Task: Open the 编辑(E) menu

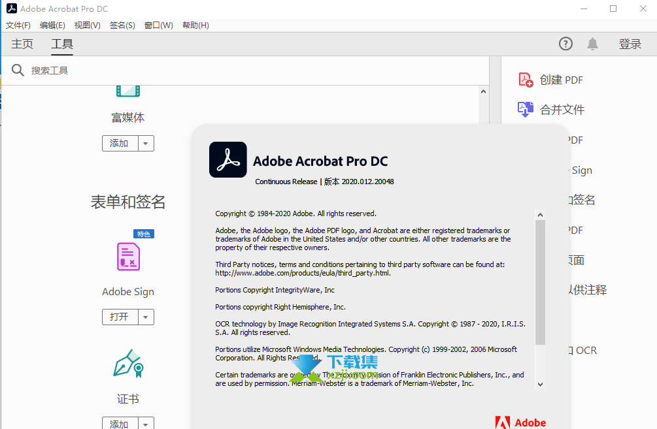Action: point(52,25)
